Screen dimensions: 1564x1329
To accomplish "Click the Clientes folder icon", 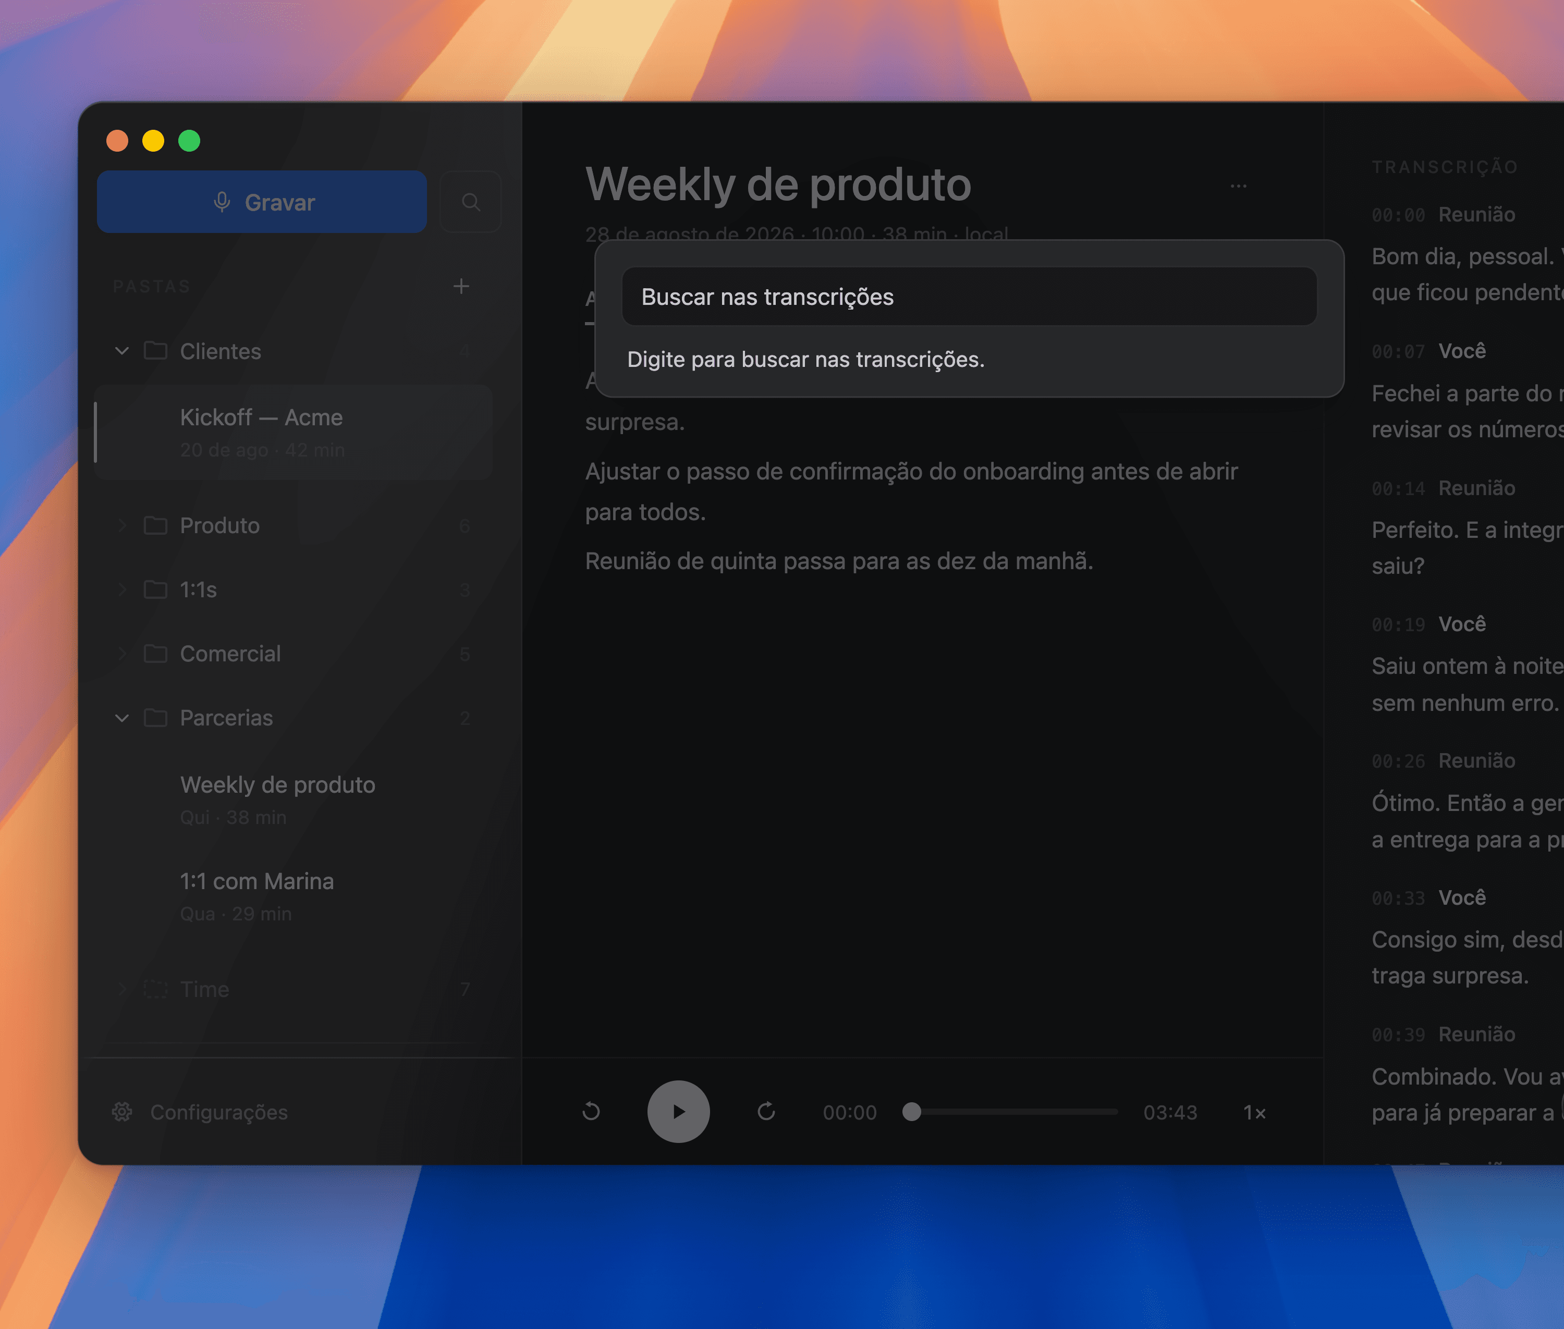I will pos(155,351).
